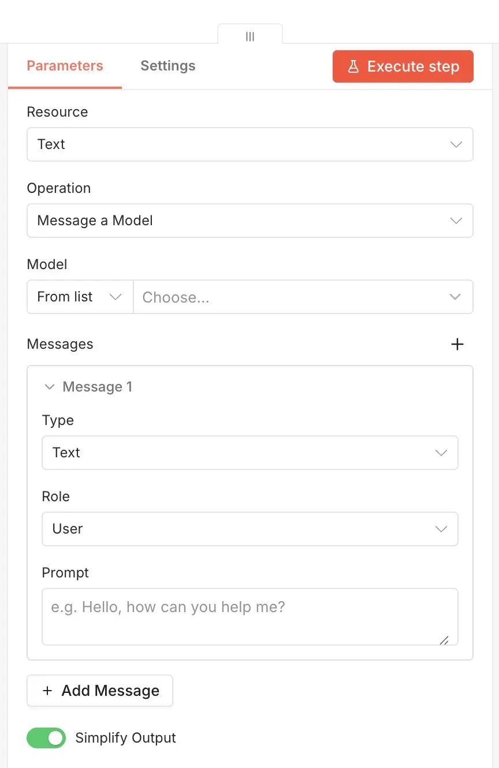Open the Model From list mode selector
Image resolution: width=499 pixels, height=768 pixels.
pyautogui.click(x=80, y=297)
